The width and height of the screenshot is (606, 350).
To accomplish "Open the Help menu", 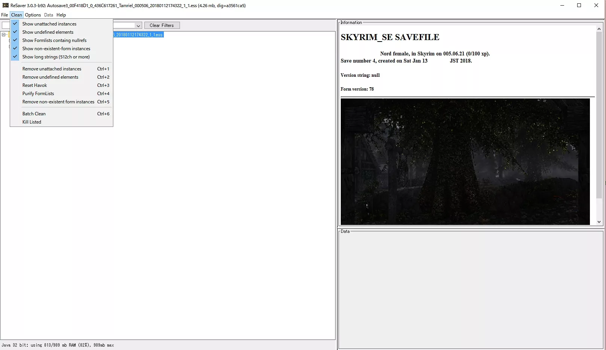I will click(61, 15).
